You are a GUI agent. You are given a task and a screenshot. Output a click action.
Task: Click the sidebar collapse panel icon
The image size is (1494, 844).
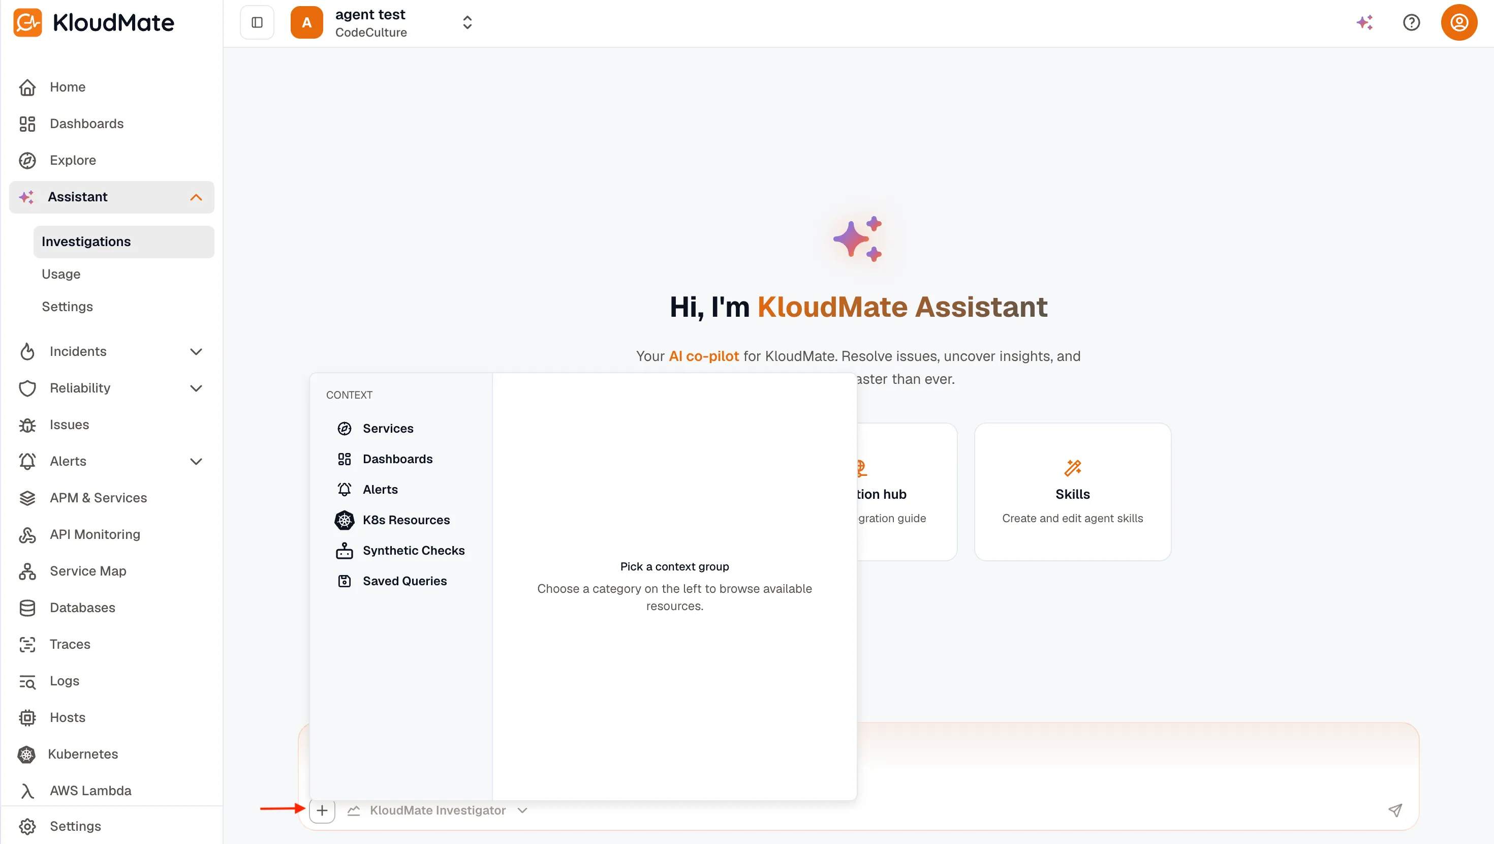(257, 23)
